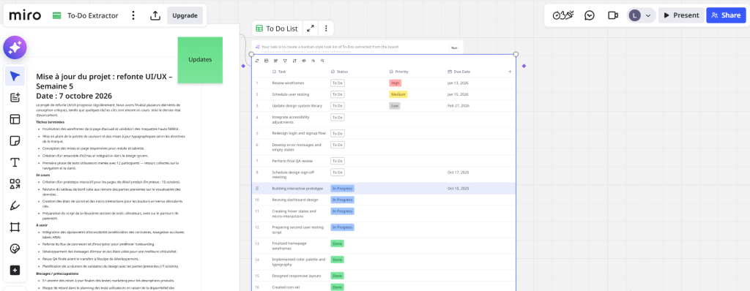Change To Do status of Review wireframes
Viewport: 750px width, 291px height.
pyautogui.click(x=338, y=83)
